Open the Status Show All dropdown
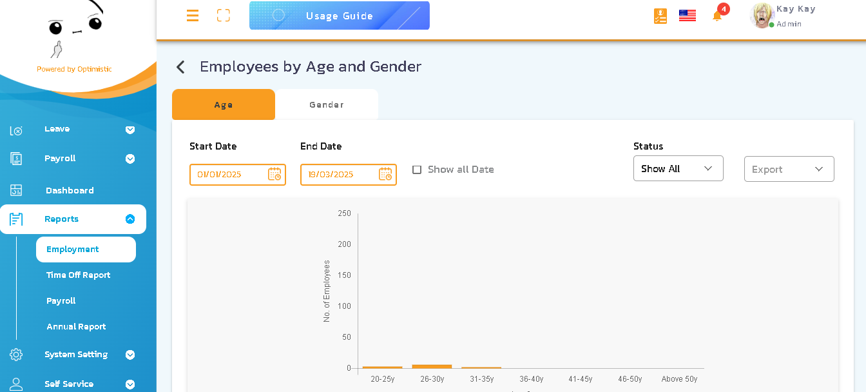The width and height of the screenshot is (866, 392). coord(678,168)
